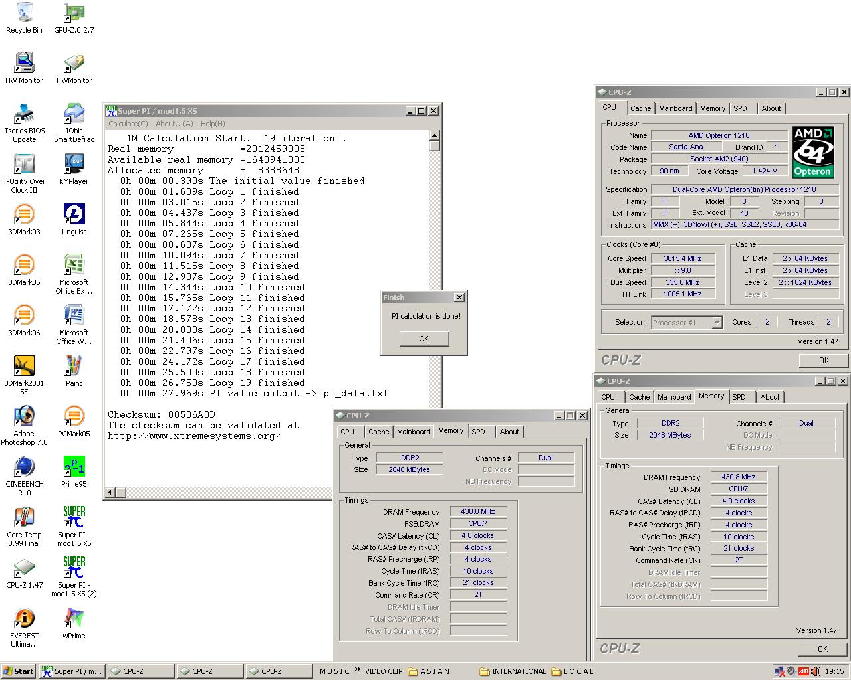Open KMPlayer desktop icon
This screenshot has width=851, height=680.
point(74,169)
